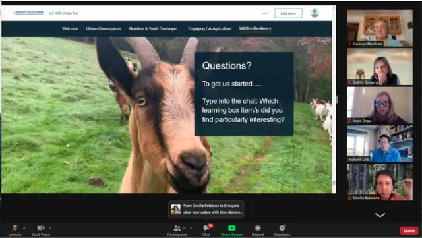Image resolution: width=422 pixels, height=238 pixels.
Task: Open the Urban Greenspaces tab
Action: pyautogui.click(x=104, y=28)
